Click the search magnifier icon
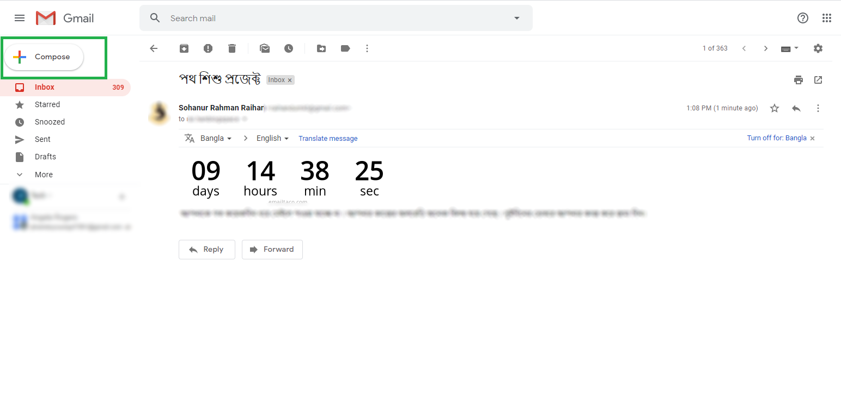This screenshot has height=410, width=841. pyautogui.click(x=155, y=18)
